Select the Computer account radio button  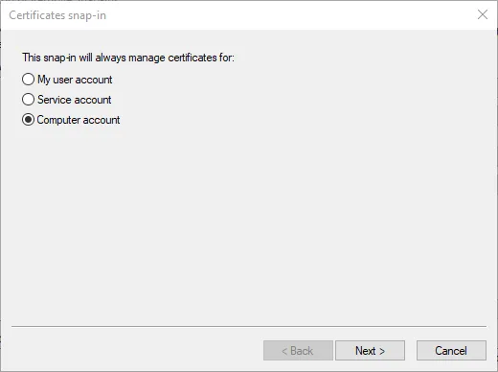28,120
